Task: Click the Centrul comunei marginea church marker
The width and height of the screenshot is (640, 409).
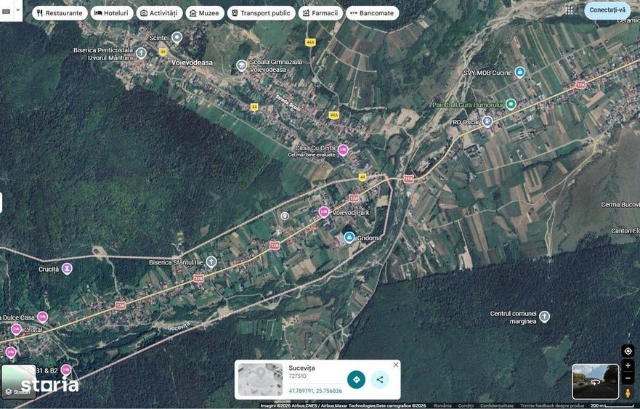Action: click(x=545, y=316)
